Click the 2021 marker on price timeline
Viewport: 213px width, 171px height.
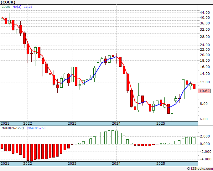tap(5, 123)
